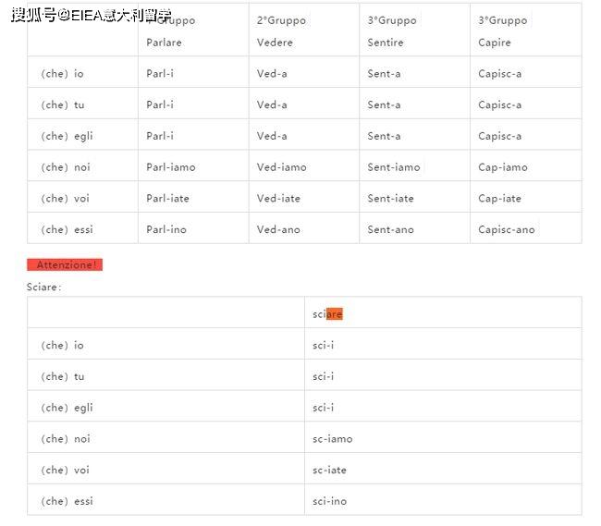The height and width of the screenshot is (526, 601).
Task: Click the Sentire header text
Action: click(385, 43)
